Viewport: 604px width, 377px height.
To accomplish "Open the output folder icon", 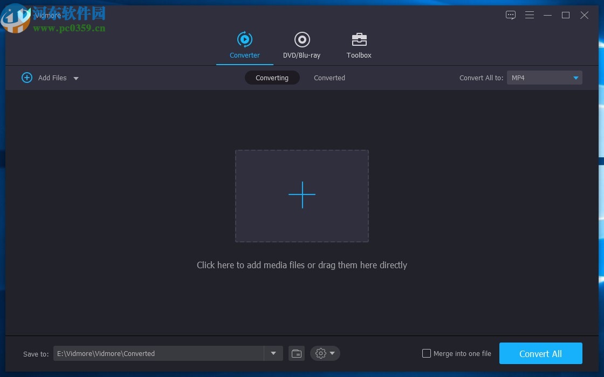I will [297, 353].
